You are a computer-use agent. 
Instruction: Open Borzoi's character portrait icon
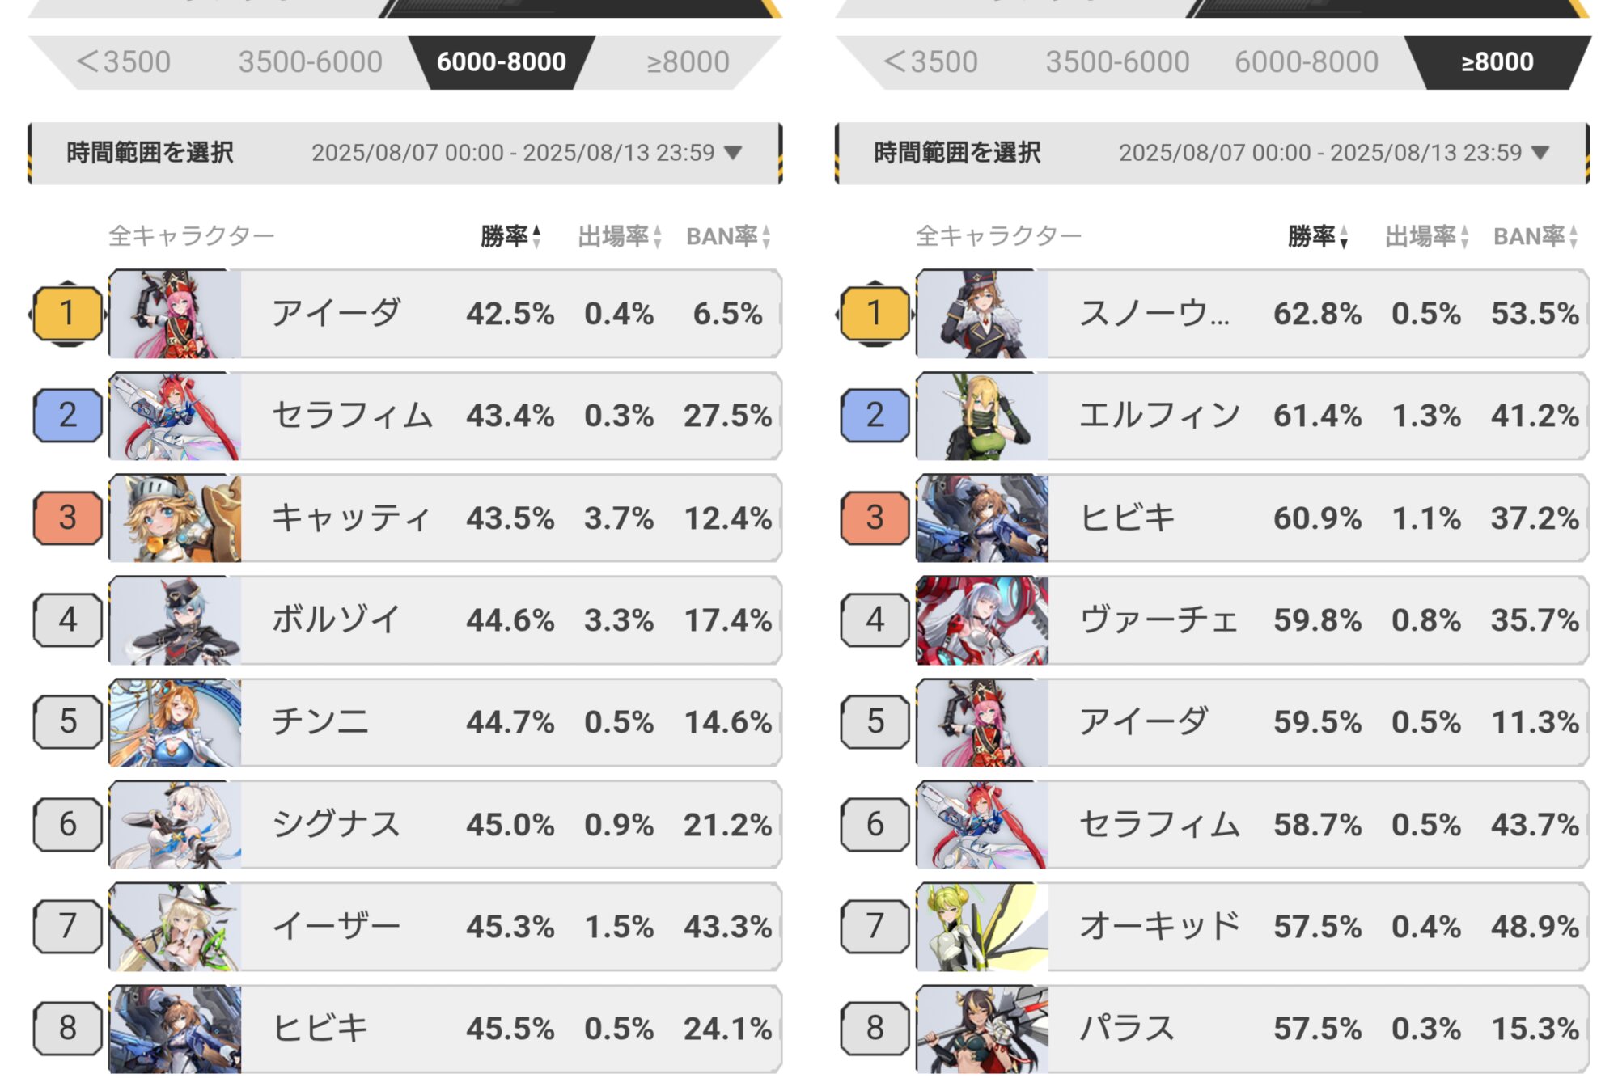pos(175,620)
